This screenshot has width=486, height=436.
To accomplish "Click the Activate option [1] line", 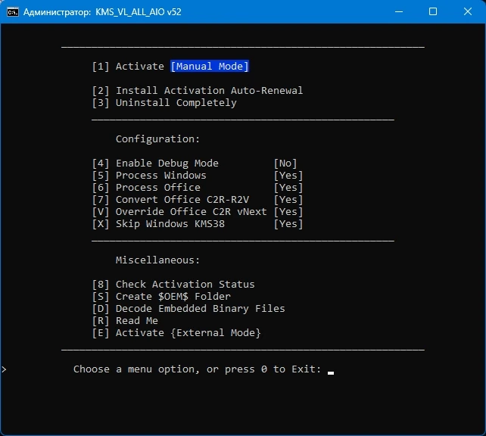I will [170, 67].
